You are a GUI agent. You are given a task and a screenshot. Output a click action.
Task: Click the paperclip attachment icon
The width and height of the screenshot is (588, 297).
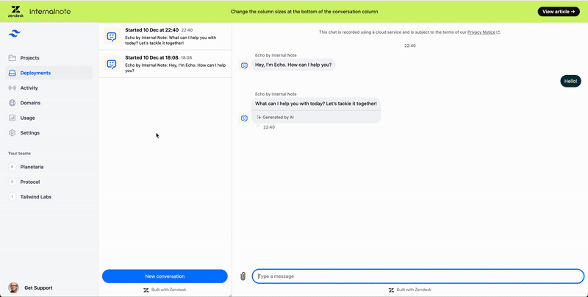click(x=243, y=276)
